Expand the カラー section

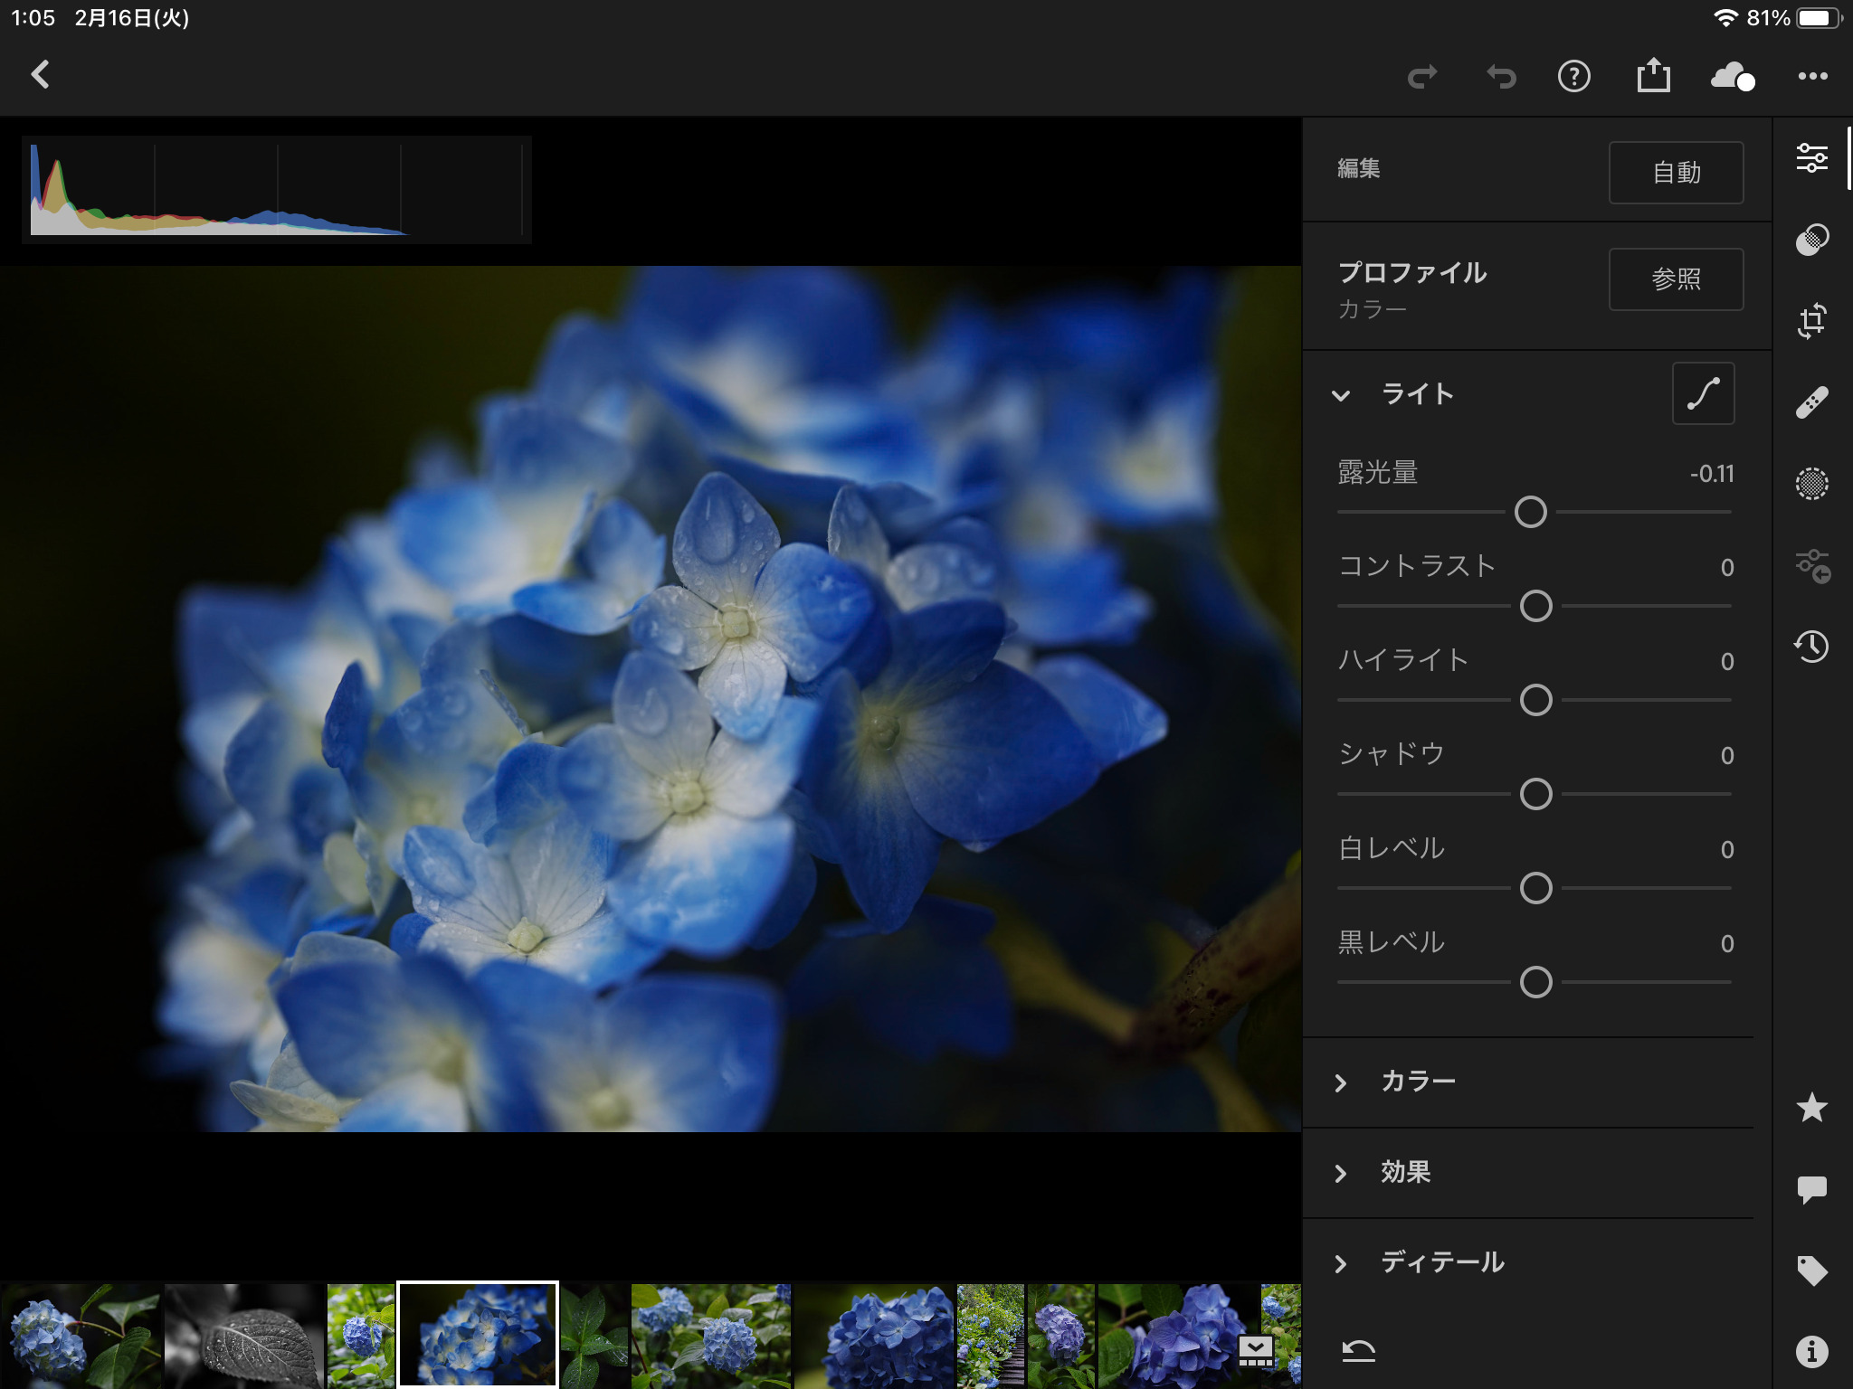point(1341,1082)
